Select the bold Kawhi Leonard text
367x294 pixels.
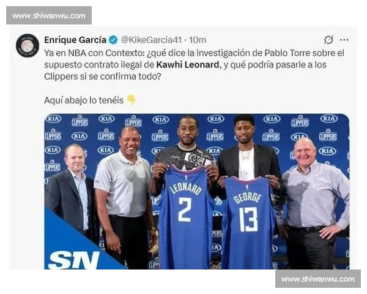point(188,65)
